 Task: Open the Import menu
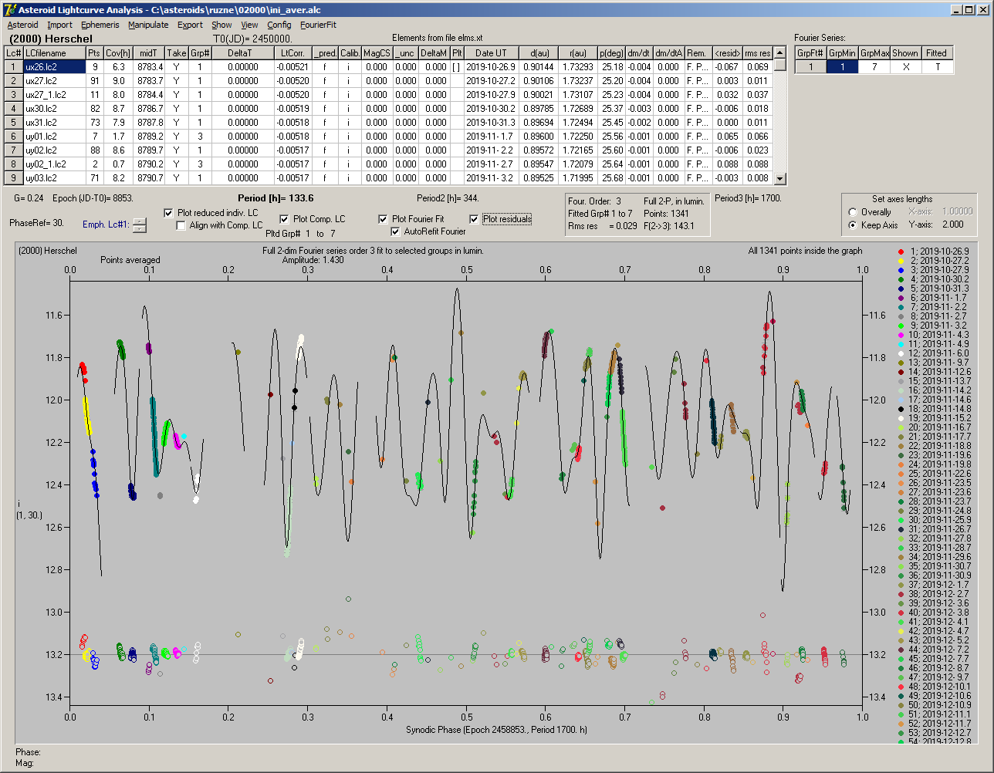[59, 25]
